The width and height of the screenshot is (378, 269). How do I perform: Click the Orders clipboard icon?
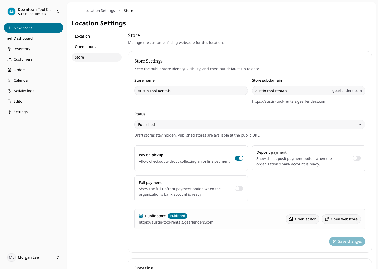tap(9, 70)
